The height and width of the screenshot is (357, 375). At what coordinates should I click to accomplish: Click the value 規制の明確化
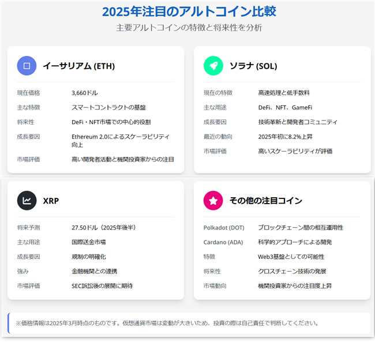[89, 257]
